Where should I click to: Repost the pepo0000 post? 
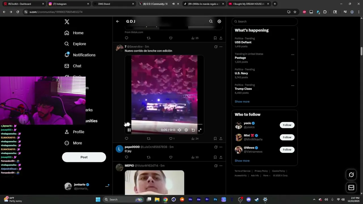(x=149, y=157)
